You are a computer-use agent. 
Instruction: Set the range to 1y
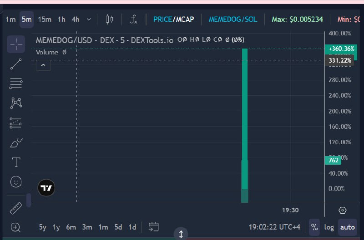pos(56,227)
